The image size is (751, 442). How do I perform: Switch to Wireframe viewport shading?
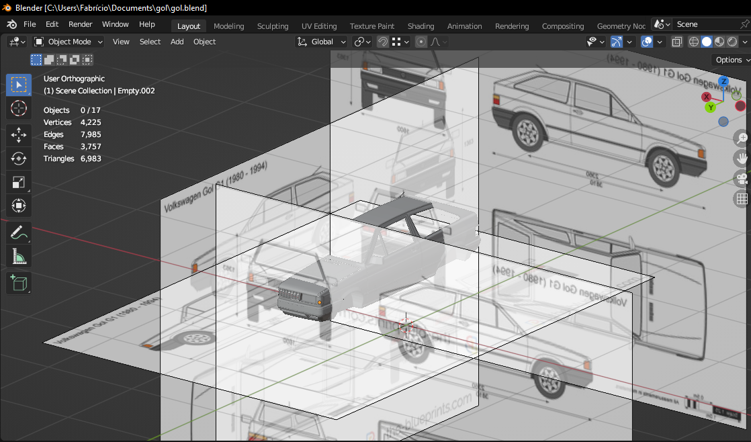[693, 42]
